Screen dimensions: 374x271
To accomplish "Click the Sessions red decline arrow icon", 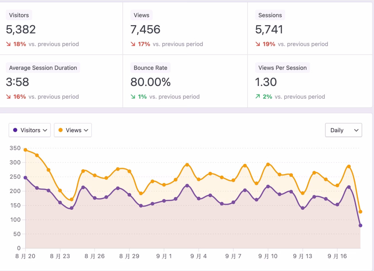I will (258, 44).
